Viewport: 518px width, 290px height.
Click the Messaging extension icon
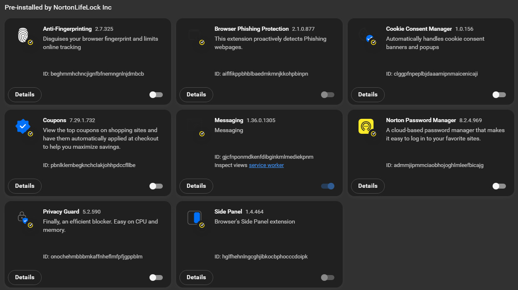click(x=195, y=126)
